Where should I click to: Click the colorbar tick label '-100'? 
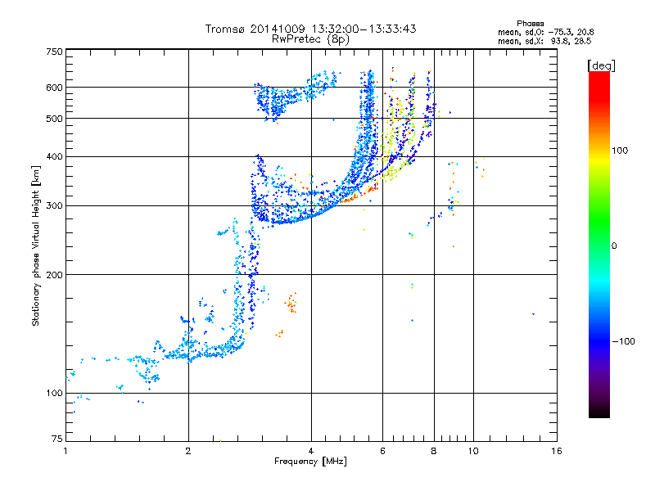pyautogui.click(x=623, y=341)
